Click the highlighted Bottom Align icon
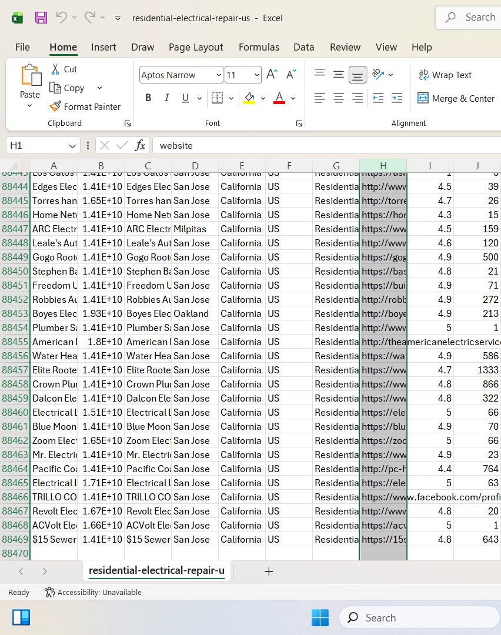This screenshot has width=501, height=635. pyautogui.click(x=357, y=75)
